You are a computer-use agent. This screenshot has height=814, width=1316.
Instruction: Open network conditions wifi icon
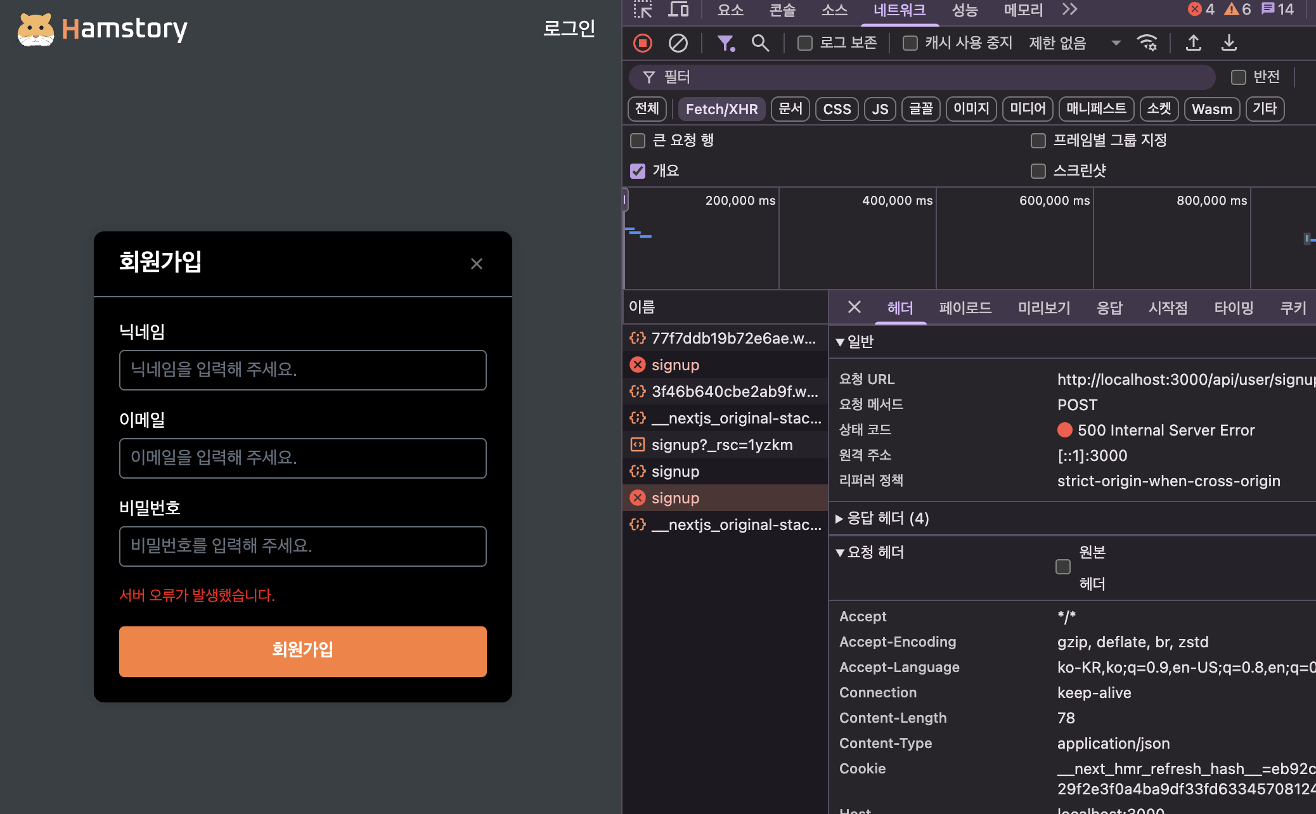[1147, 43]
